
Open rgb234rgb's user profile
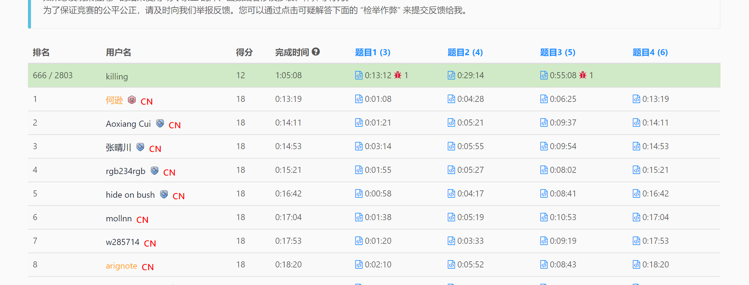point(125,171)
